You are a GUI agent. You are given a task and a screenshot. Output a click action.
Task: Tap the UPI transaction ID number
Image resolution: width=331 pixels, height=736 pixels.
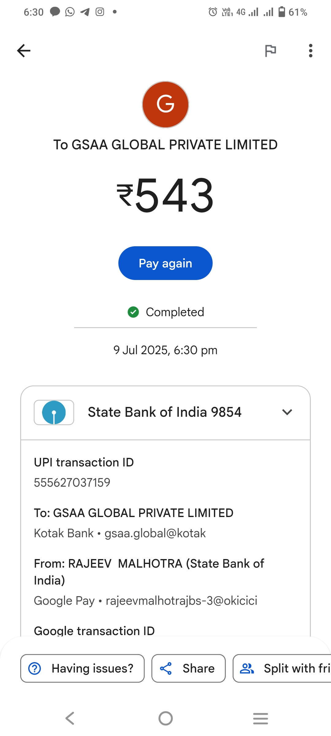point(72,483)
